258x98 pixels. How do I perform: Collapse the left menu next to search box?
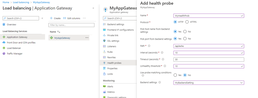[42, 18]
